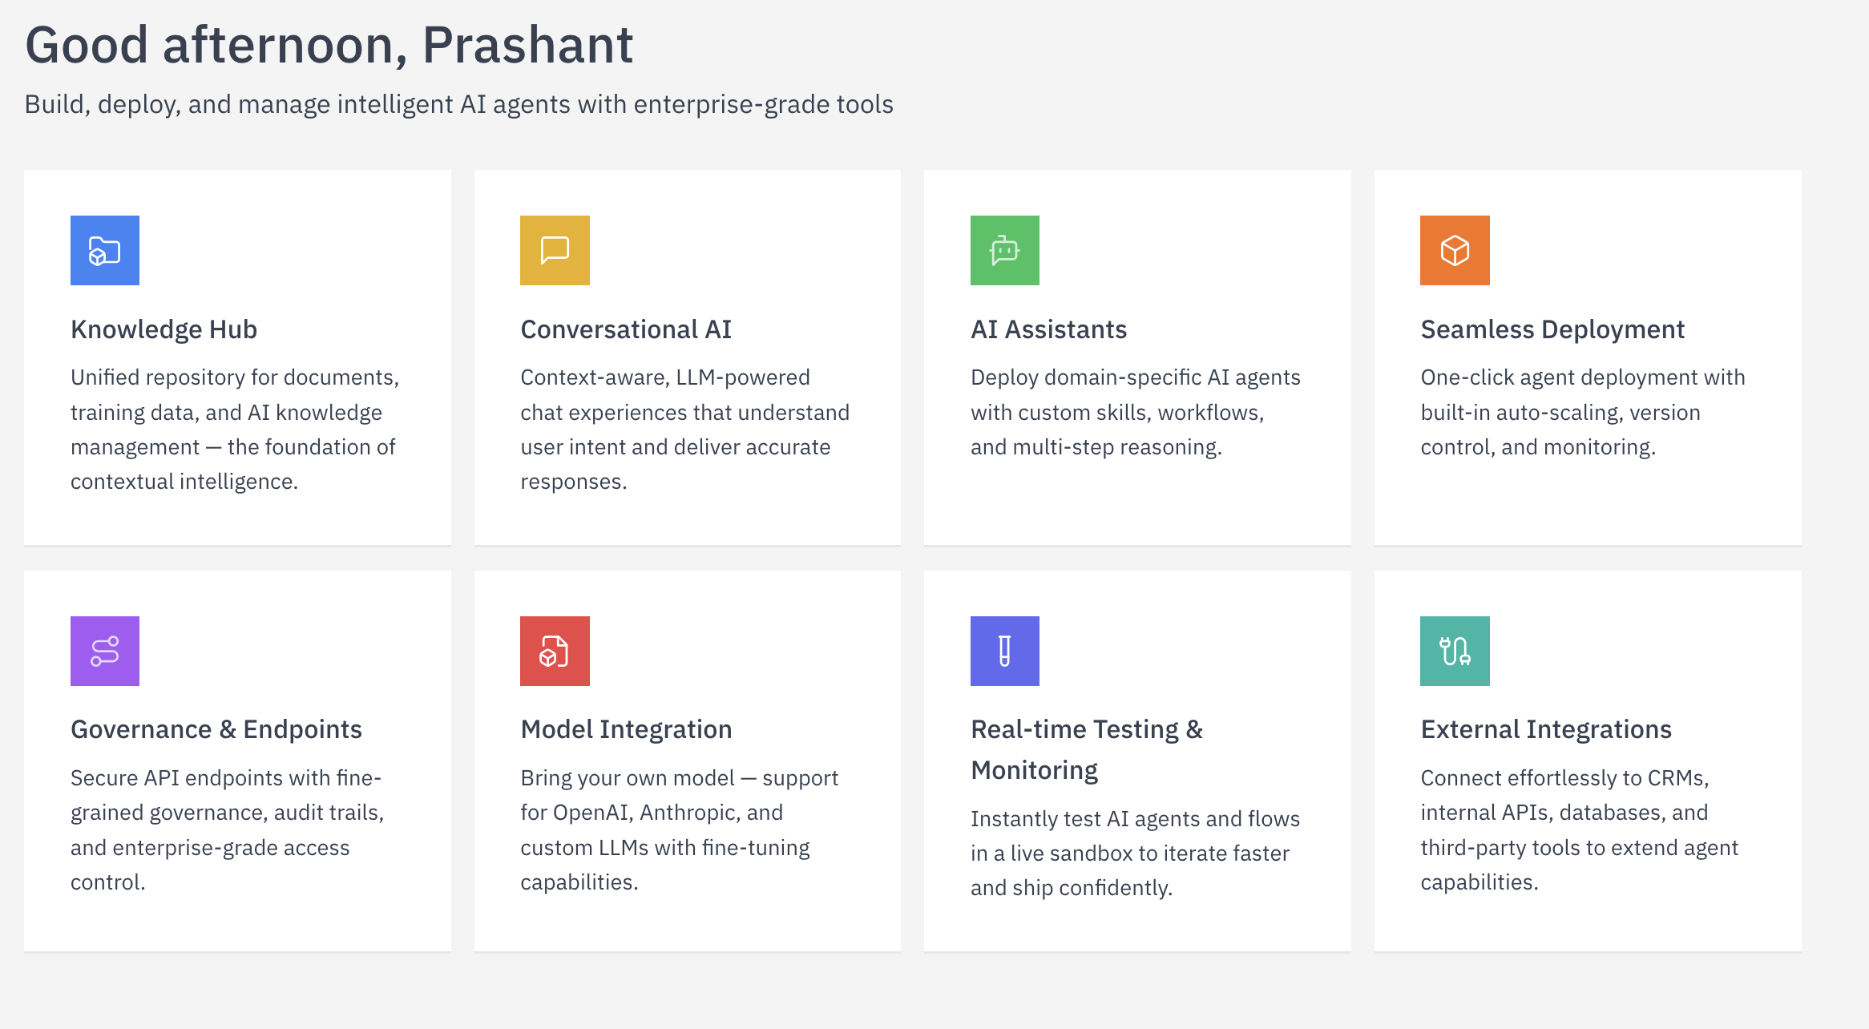Screen dimensions: 1869x1029
Task: Open the Knowledge Hub title link
Action: click(x=163, y=329)
